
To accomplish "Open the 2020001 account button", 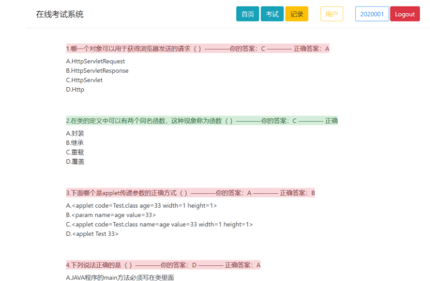I will click(x=372, y=14).
